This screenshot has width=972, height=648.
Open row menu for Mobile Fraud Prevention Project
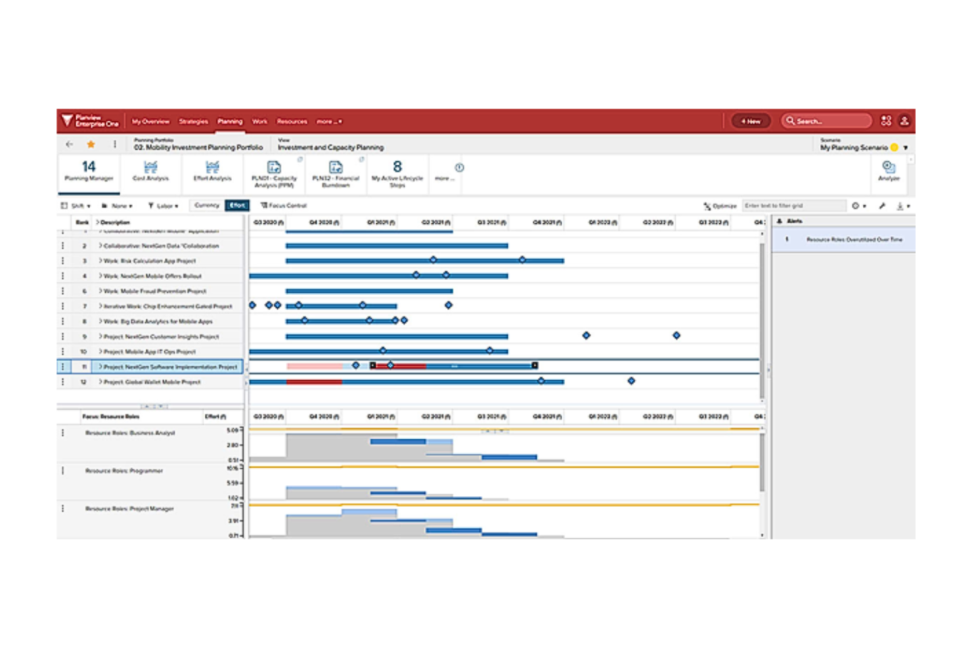63,291
